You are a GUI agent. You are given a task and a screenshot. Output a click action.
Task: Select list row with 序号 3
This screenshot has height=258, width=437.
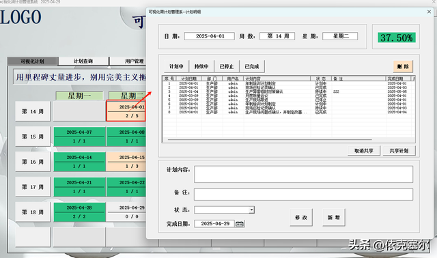288,91
